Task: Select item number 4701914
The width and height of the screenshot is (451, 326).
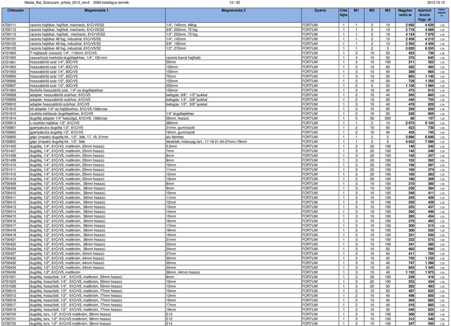Action: [9, 118]
